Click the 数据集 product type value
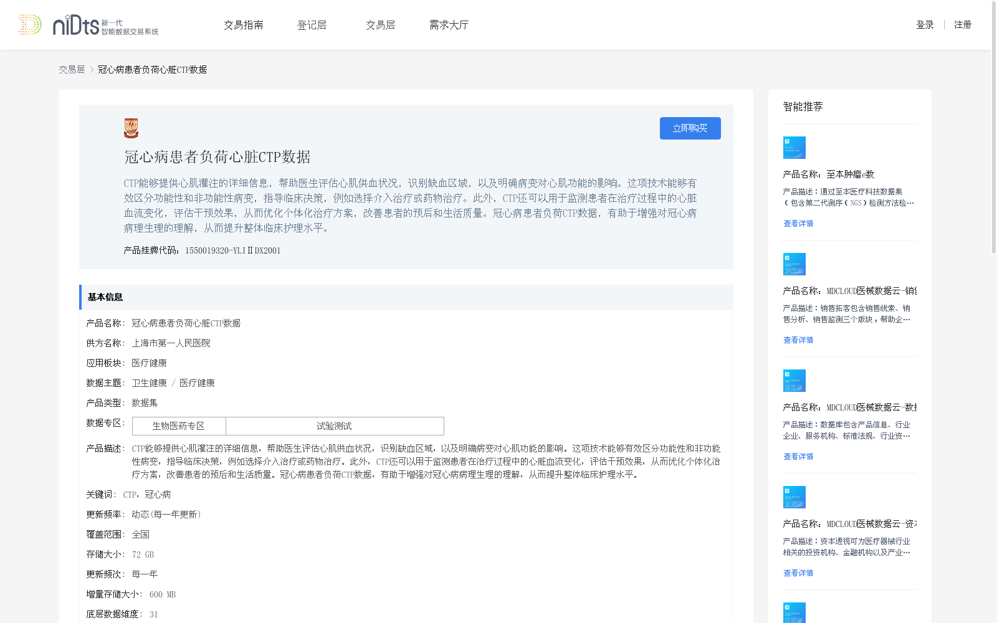 (145, 403)
